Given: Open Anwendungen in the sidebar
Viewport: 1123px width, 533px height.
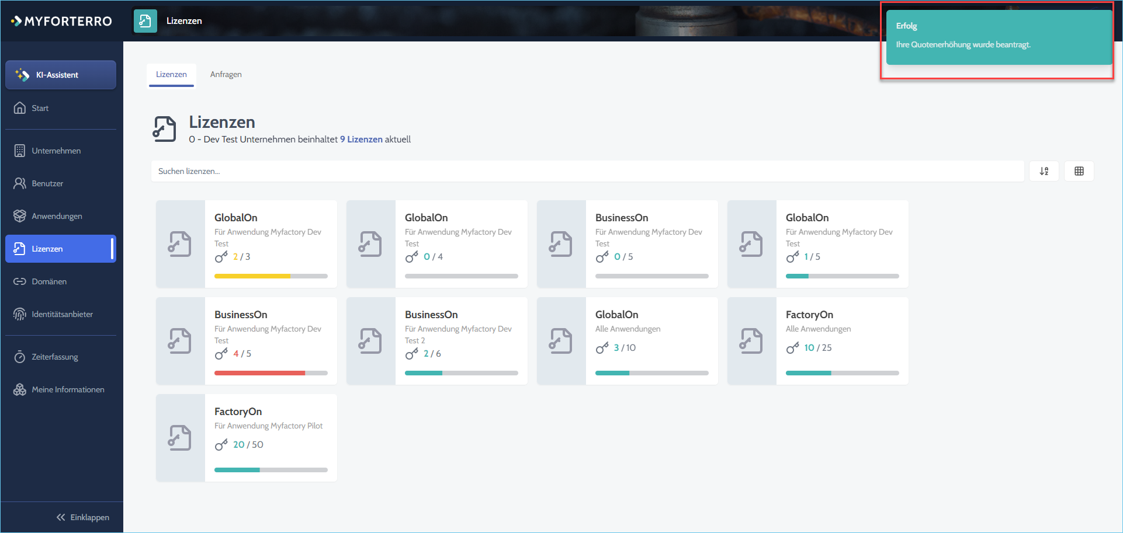Looking at the screenshot, I should pyautogui.click(x=61, y=216).
